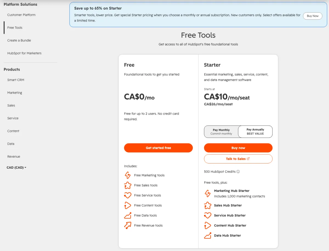Click the Service Hub Starter label
The width and height of the screenshot is (329, 251).
click(x=230, y=215)
